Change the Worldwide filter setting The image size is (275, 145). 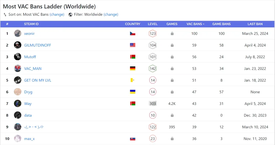click(x=111, y=15)
